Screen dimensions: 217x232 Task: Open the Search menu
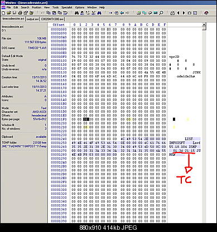25,7
